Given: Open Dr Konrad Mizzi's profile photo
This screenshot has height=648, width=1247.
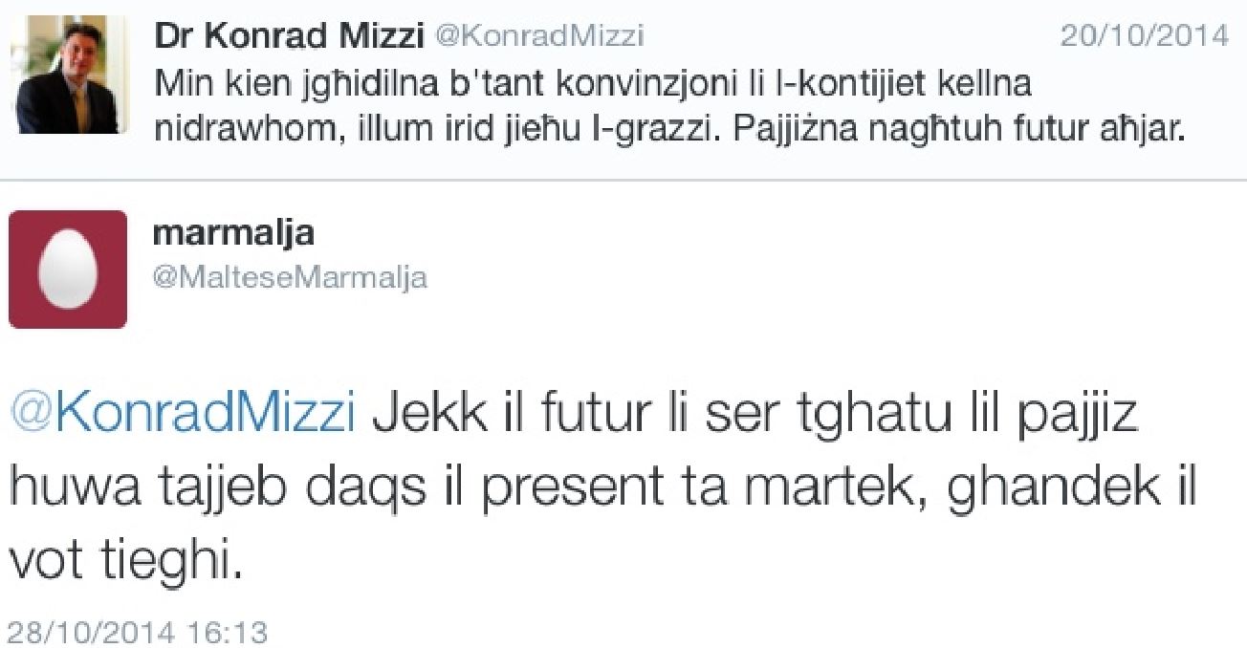Looking at the screenshot, I should 70,74.
